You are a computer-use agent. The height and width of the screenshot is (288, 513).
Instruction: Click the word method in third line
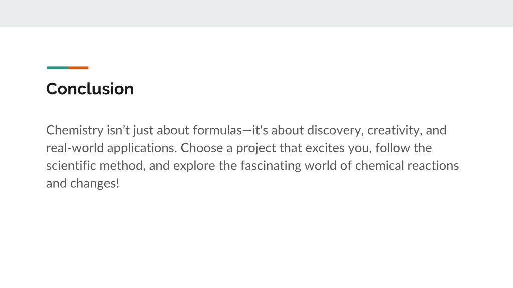(122, 166)
